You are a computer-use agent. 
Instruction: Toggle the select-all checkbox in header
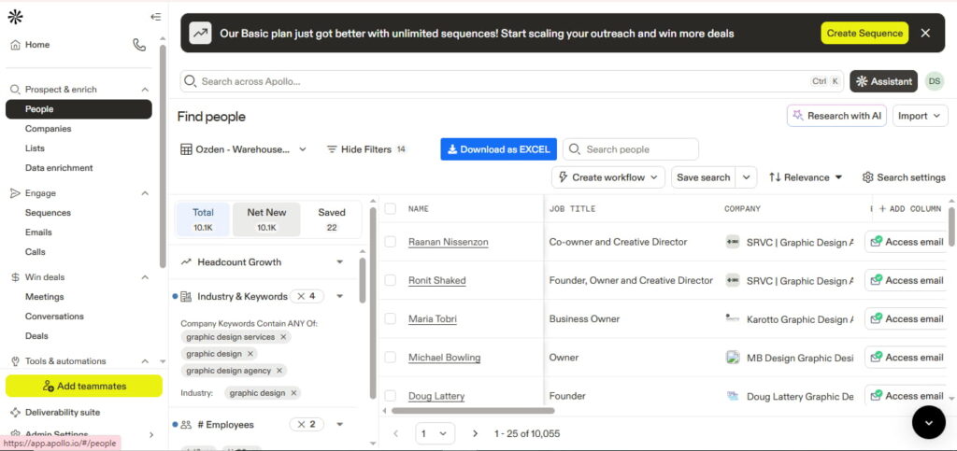(x=391, y=209)
